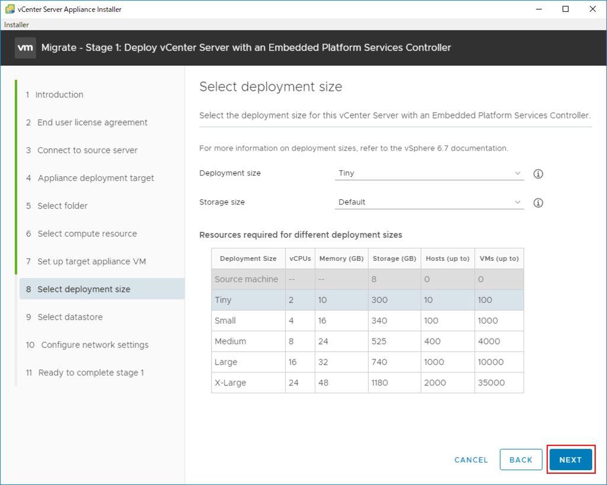Go to Set up target appliance VM step

pyautogui.click(x=91, y=262)
